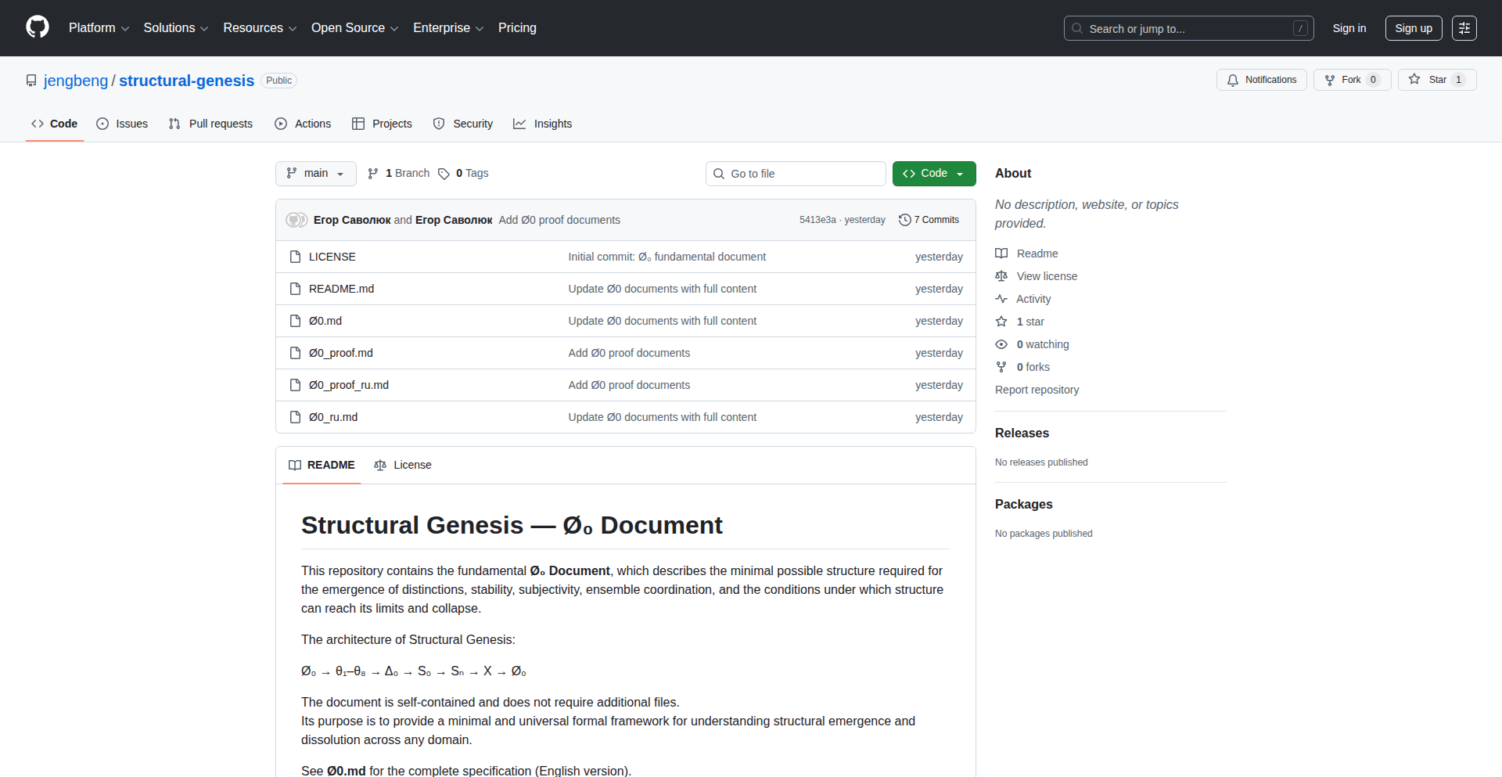Click the top-right appearance settings icon
1502x777 pixels.
1464,28
